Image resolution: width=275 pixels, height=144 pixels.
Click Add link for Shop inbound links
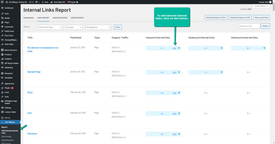(174, 93)
